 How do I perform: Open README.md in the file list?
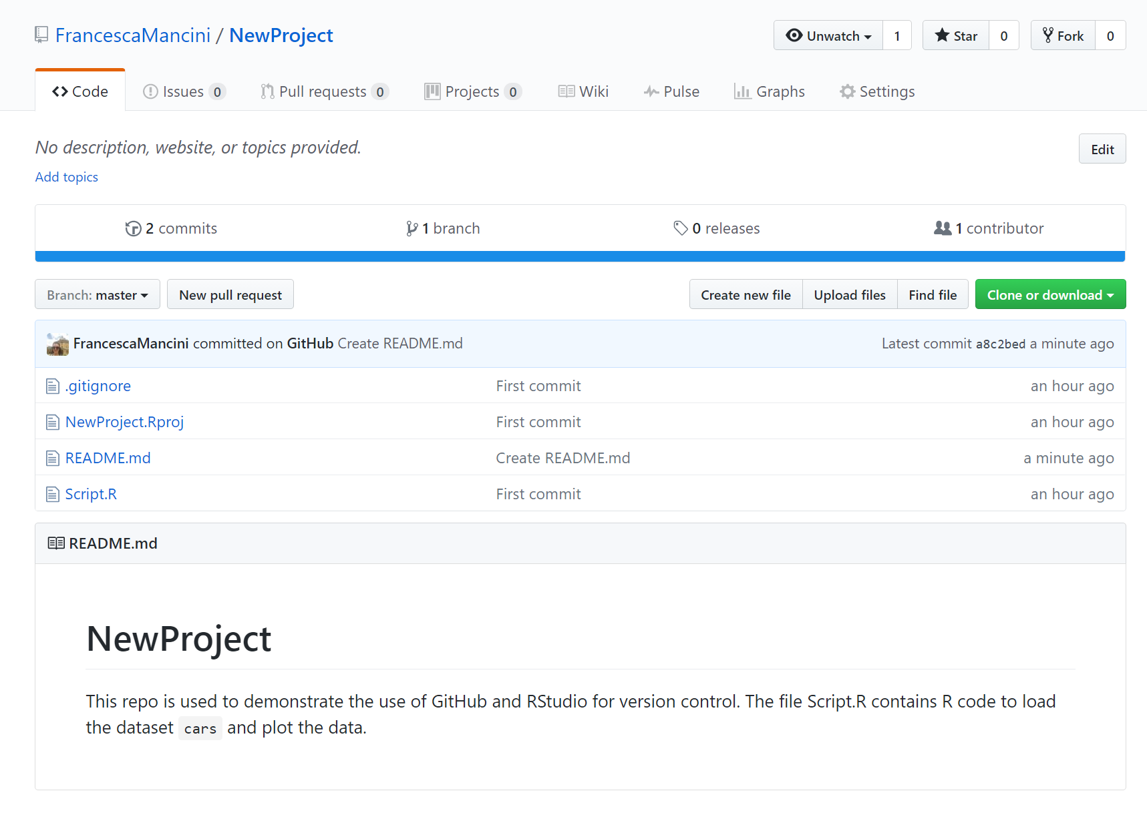coord(108,458)
